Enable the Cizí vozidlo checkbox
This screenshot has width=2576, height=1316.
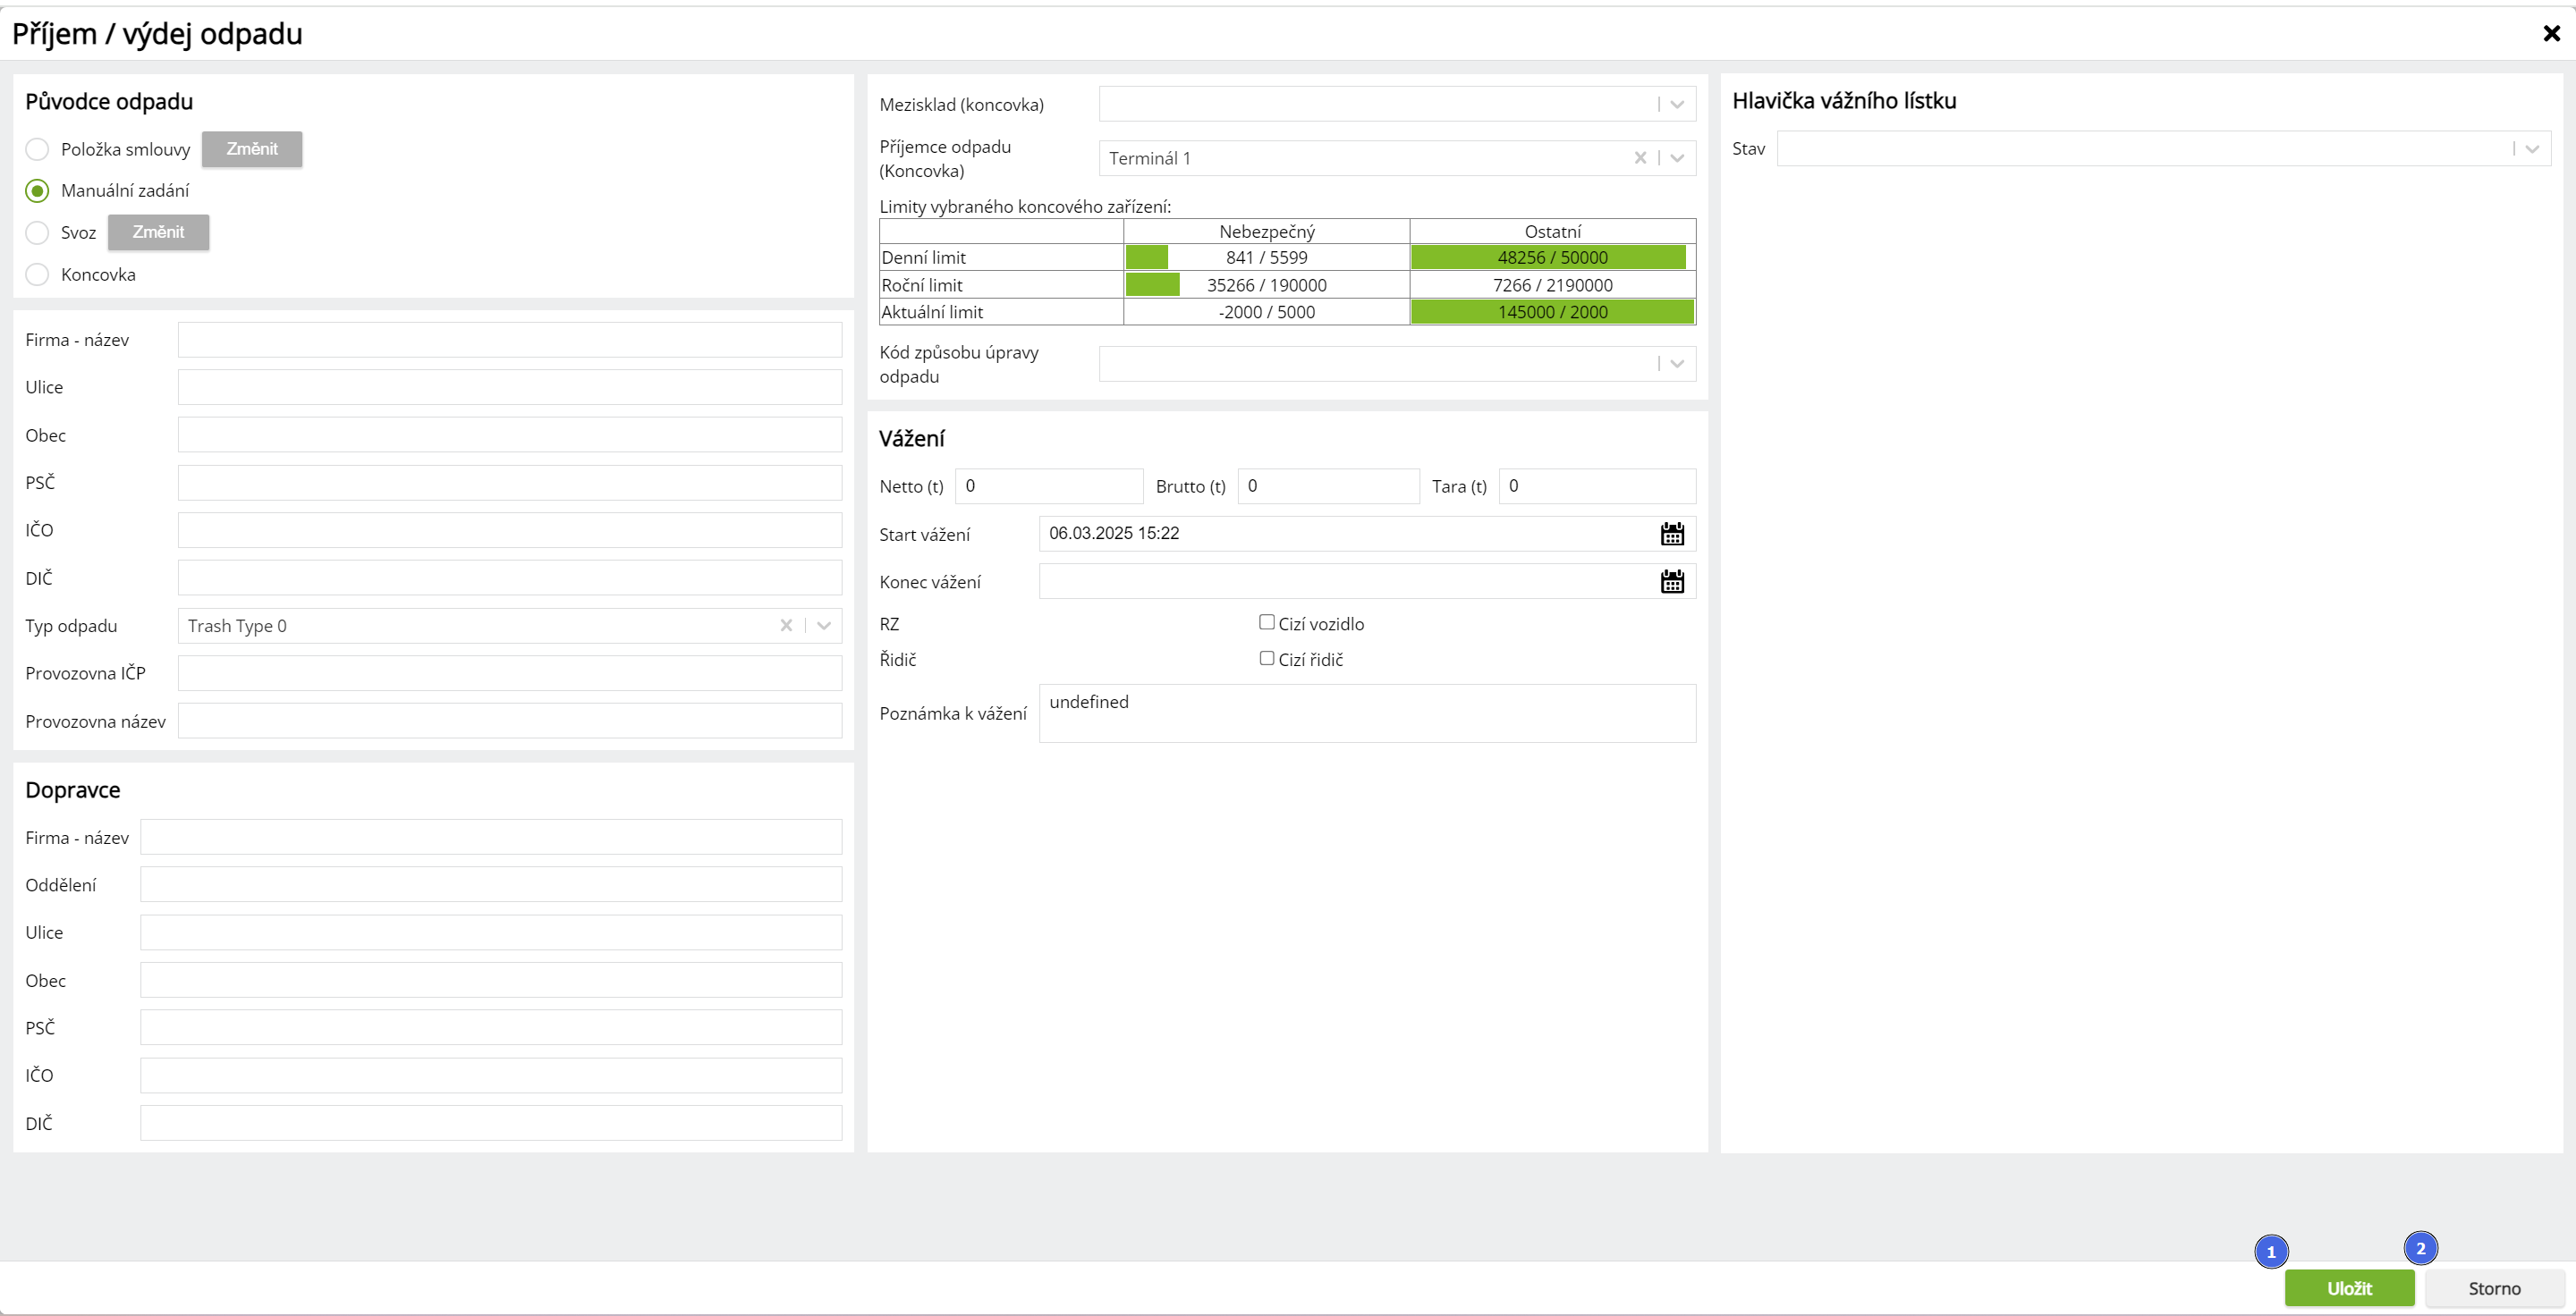(1266, 622)
